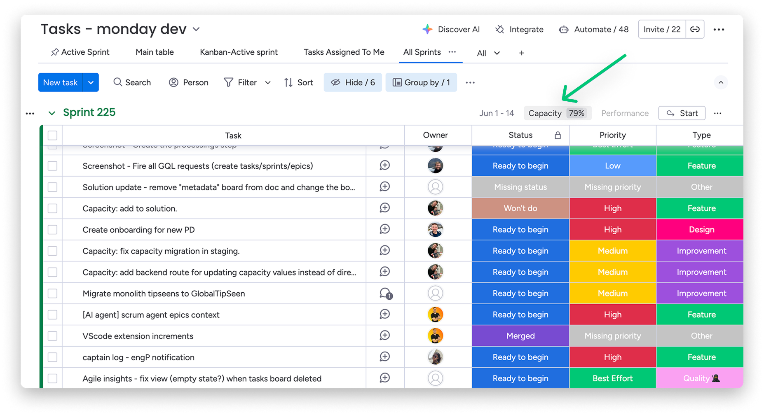Open New task dropdown arrow

click(x=91, y=82)
